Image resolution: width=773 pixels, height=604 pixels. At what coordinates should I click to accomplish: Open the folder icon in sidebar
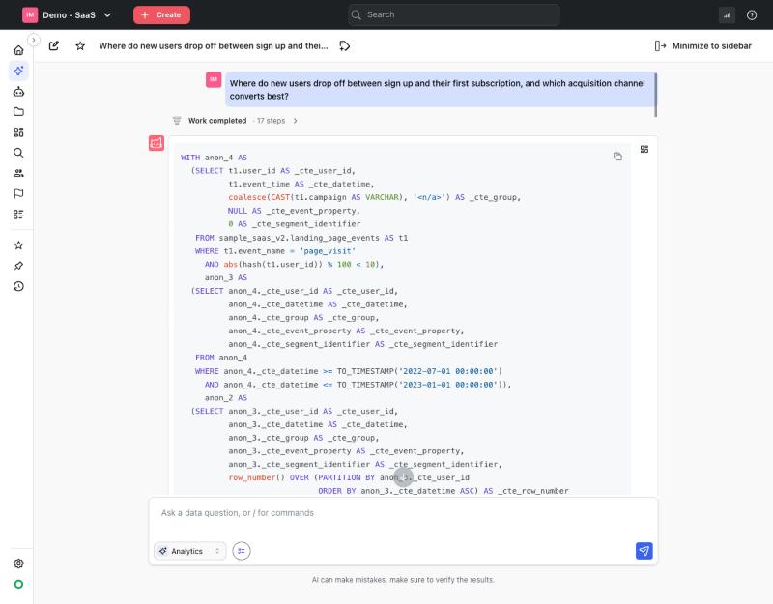[18, 112]
